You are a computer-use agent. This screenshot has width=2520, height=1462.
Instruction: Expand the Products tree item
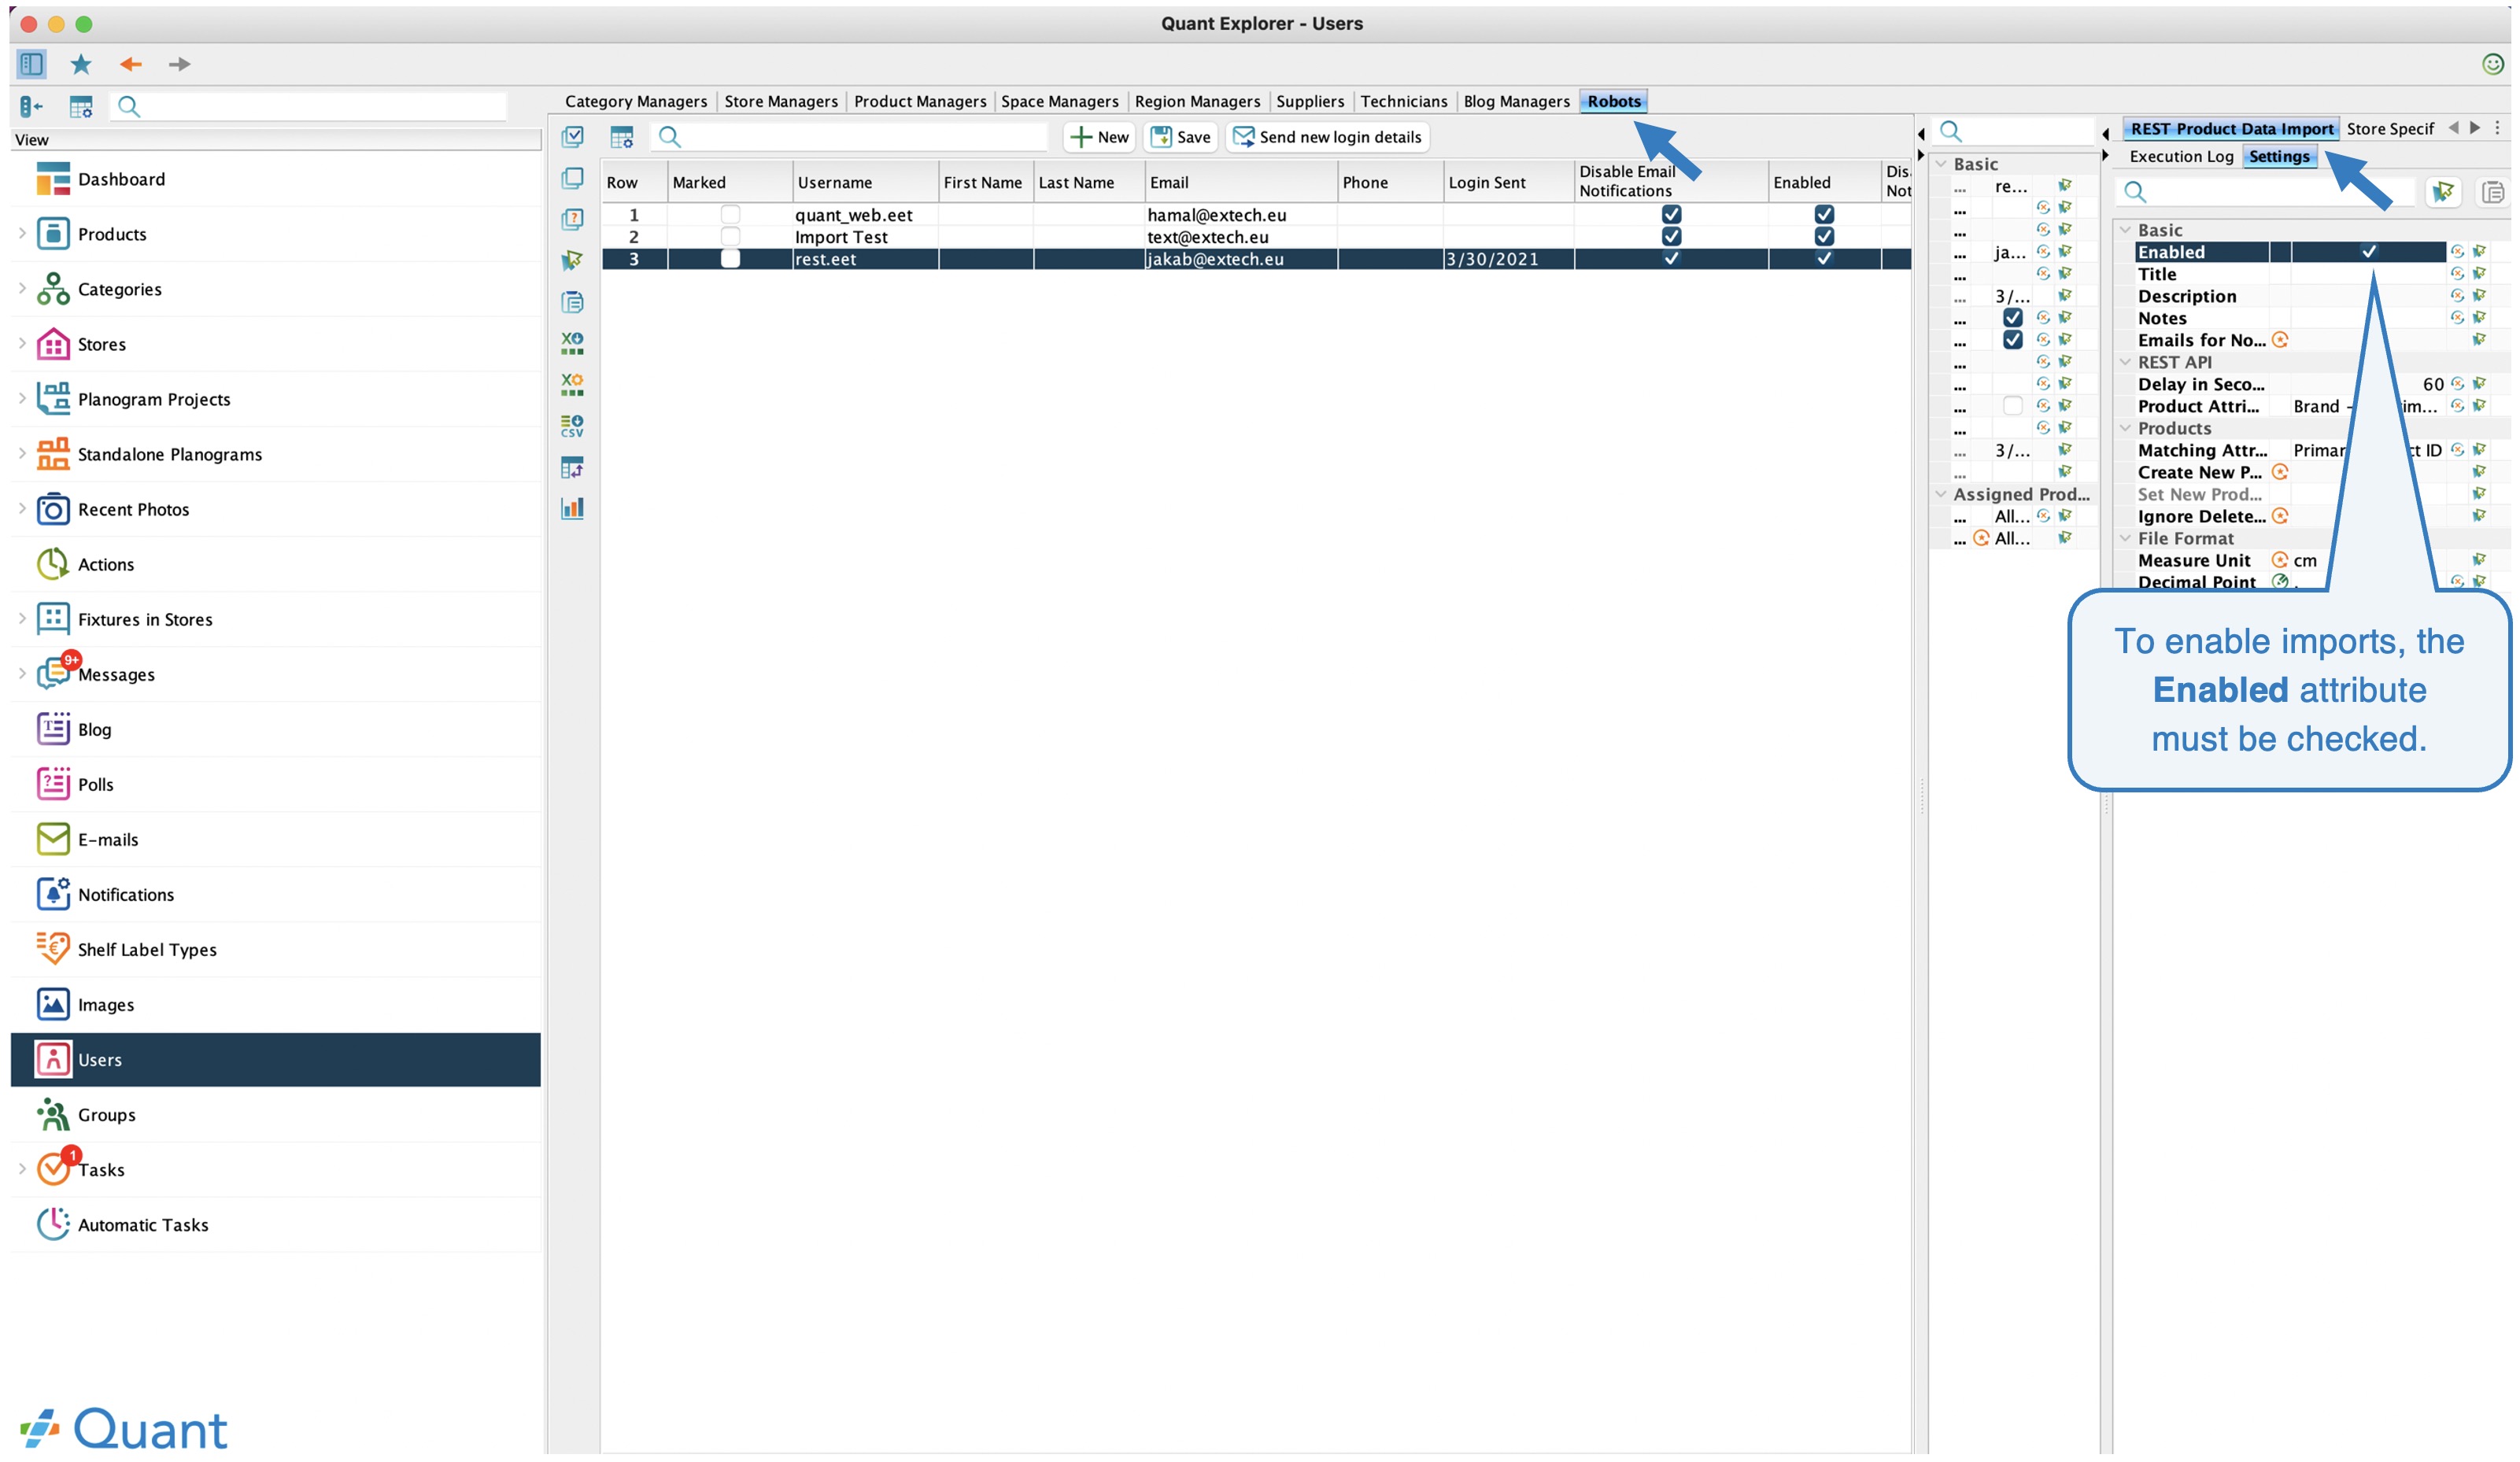[22, 233]
